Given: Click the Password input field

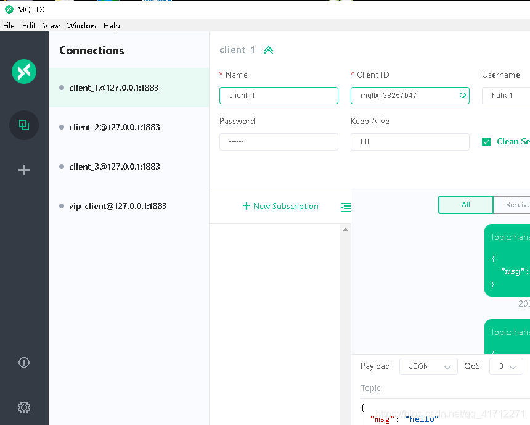Looking at the screenshot, I should [x=279, y=142].
